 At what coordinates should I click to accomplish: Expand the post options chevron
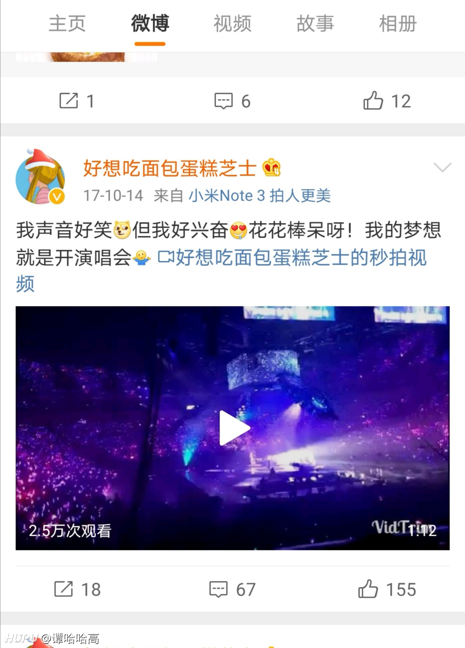[x=443, y=167]
